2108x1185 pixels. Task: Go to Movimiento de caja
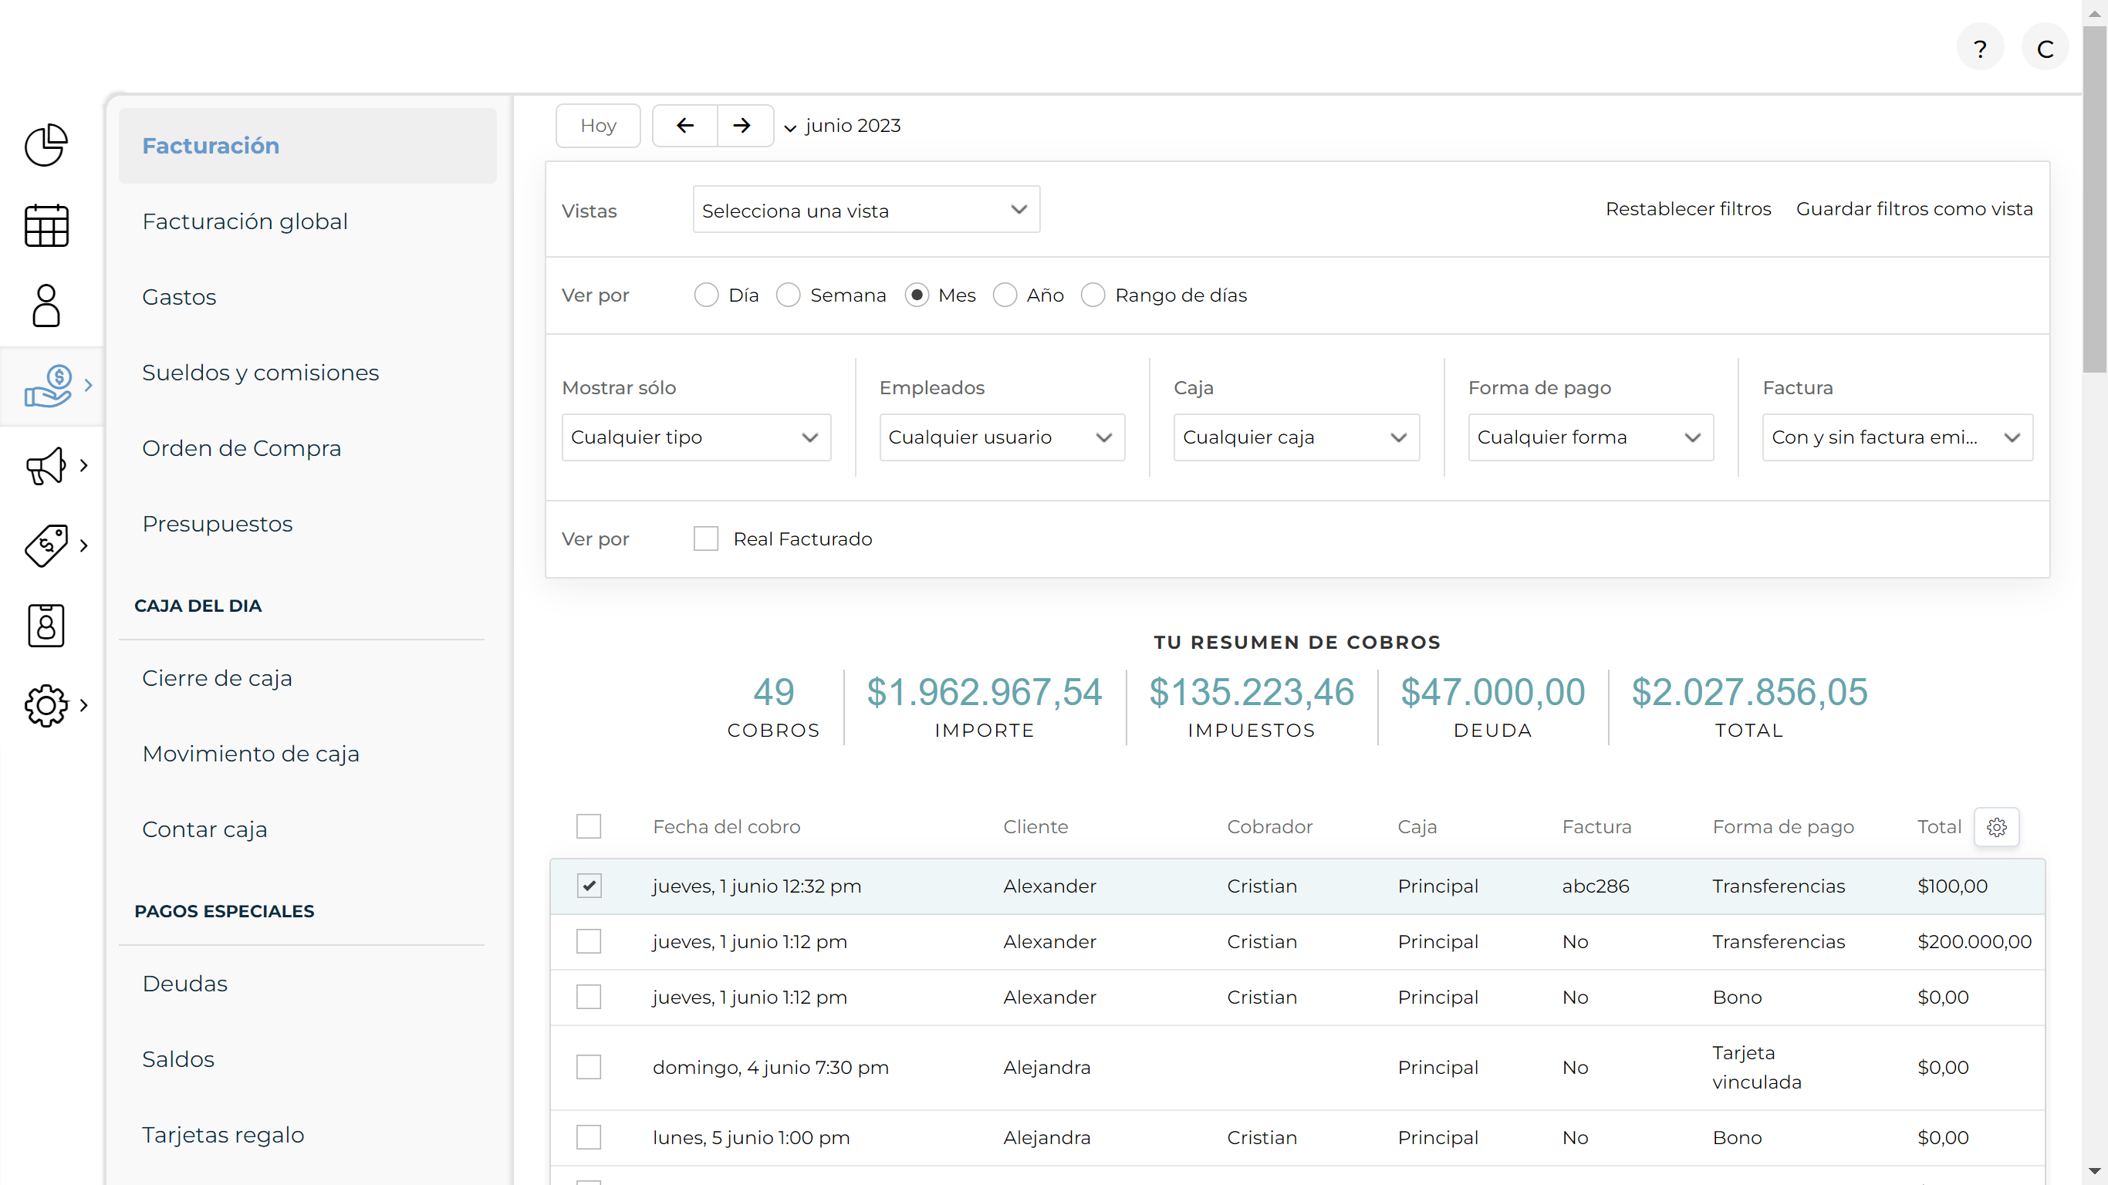(251, 754)
